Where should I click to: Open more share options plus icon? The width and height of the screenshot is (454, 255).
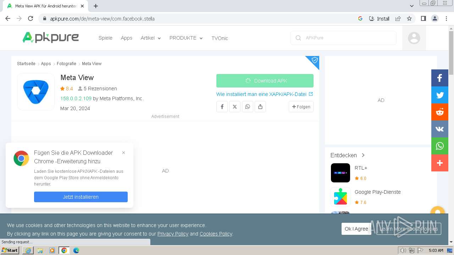point(440,163)
